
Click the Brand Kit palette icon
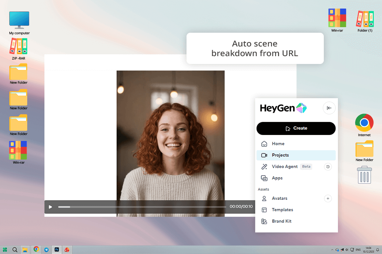(264, 221)
